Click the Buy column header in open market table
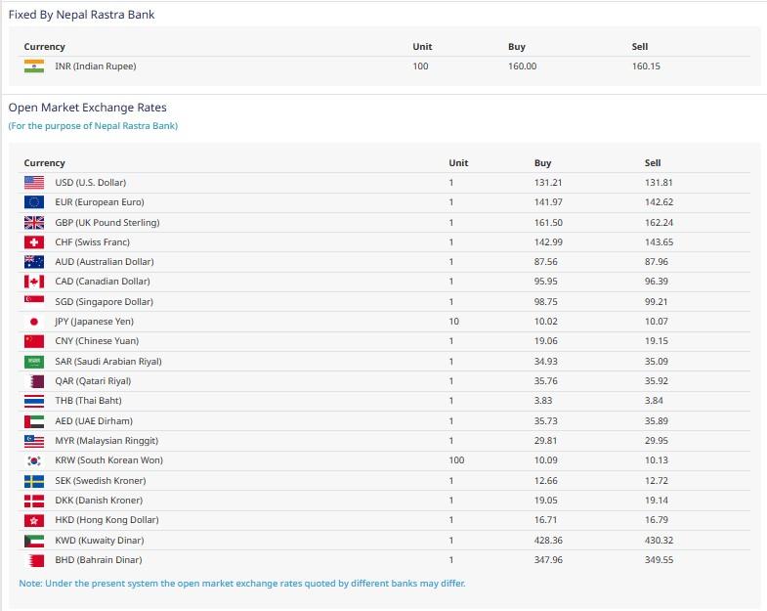 point(542,163)
